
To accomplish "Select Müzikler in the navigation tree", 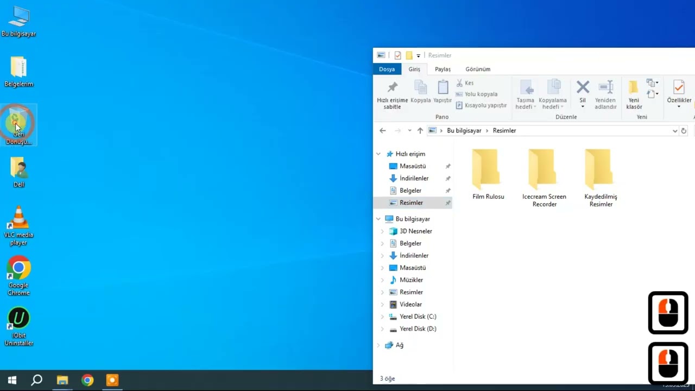I will point(411,280).
